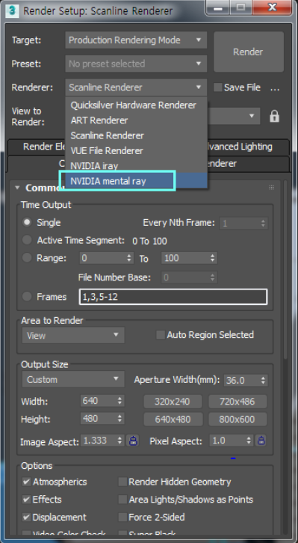Open the Output Size Custom dropdown
This screenshot has width=298, height=543.
(73, 379)
